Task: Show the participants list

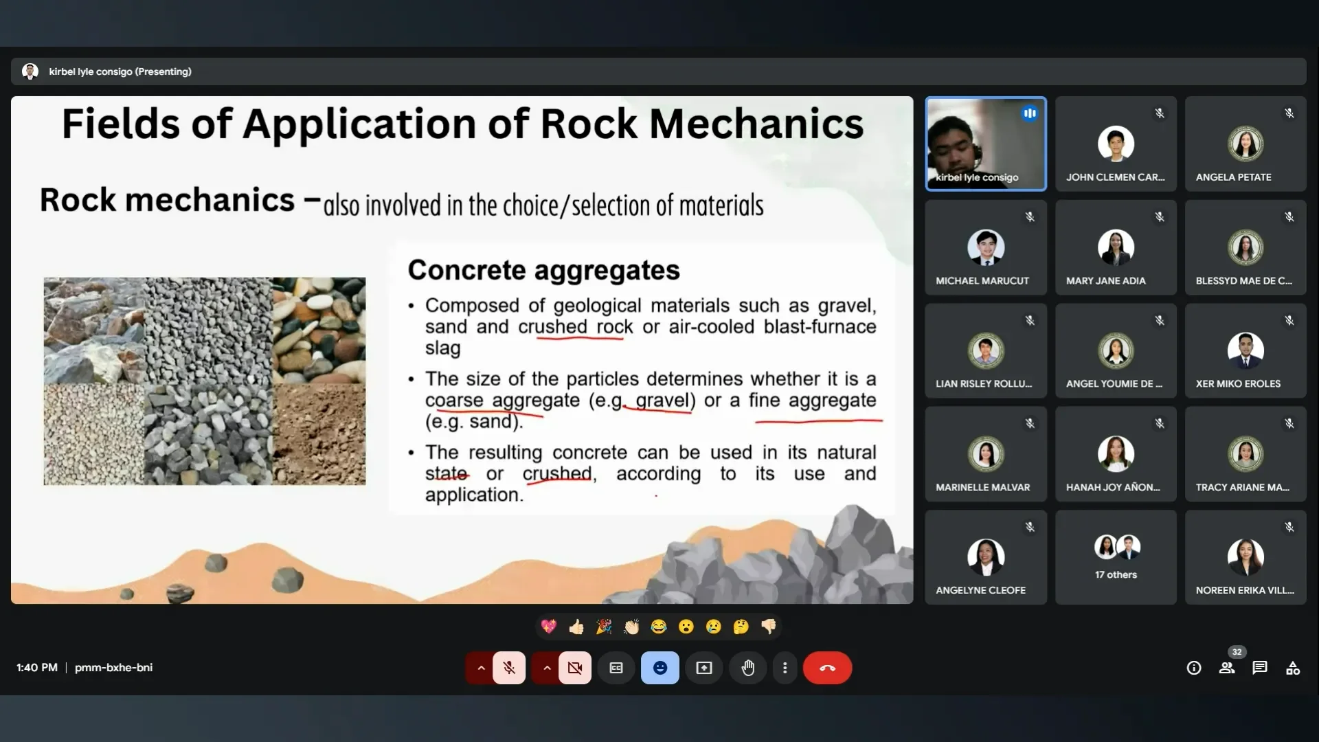Action: click(x=1227, y=667)
